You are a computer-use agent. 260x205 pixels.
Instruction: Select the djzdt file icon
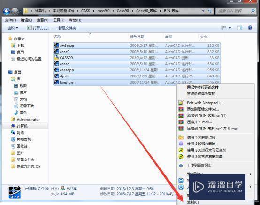(x=56, y=76)
